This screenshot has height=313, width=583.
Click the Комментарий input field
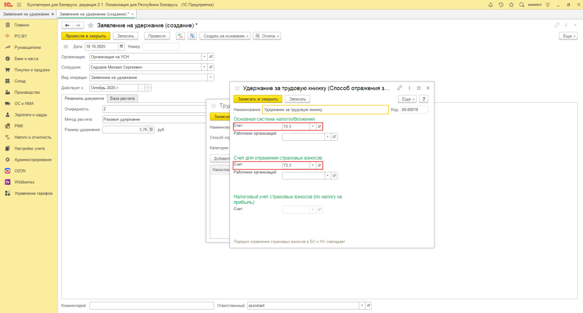pyautogui.click(x=151, y=306)
